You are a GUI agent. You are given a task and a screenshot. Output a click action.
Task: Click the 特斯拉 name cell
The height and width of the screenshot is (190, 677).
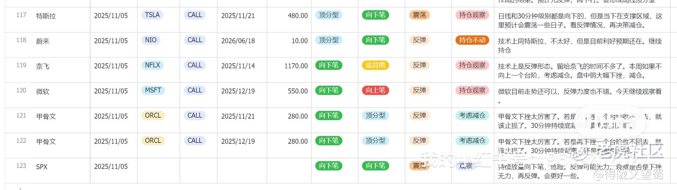coord(46,16)
